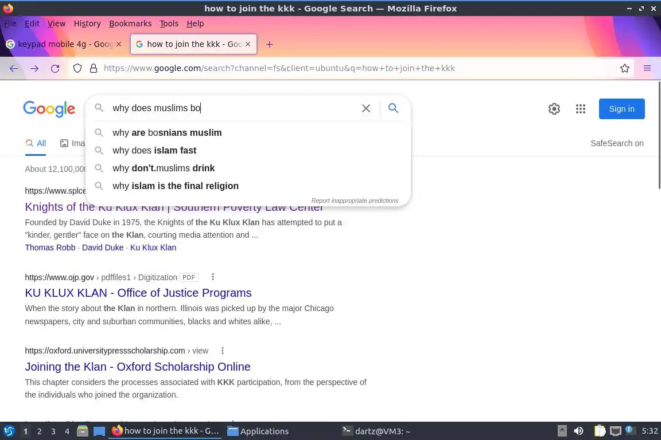Choose suggestion 'why islam is the final religion'
The image size is (661, 440).
coord(248,186)
